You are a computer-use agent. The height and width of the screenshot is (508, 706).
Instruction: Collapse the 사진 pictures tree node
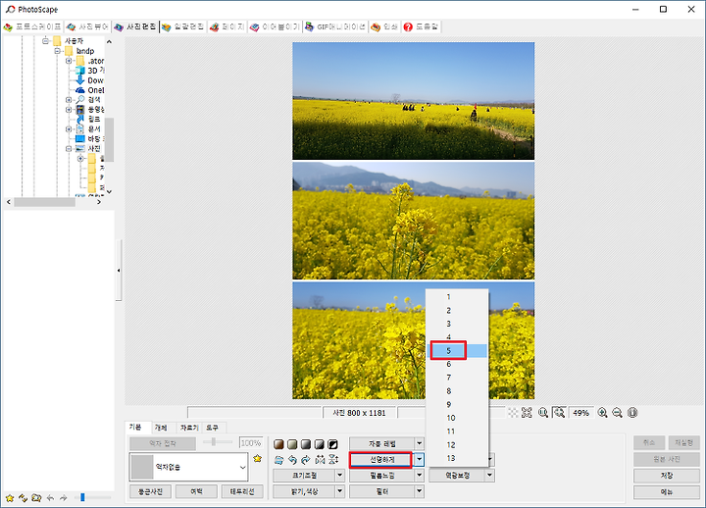point(69,149)
